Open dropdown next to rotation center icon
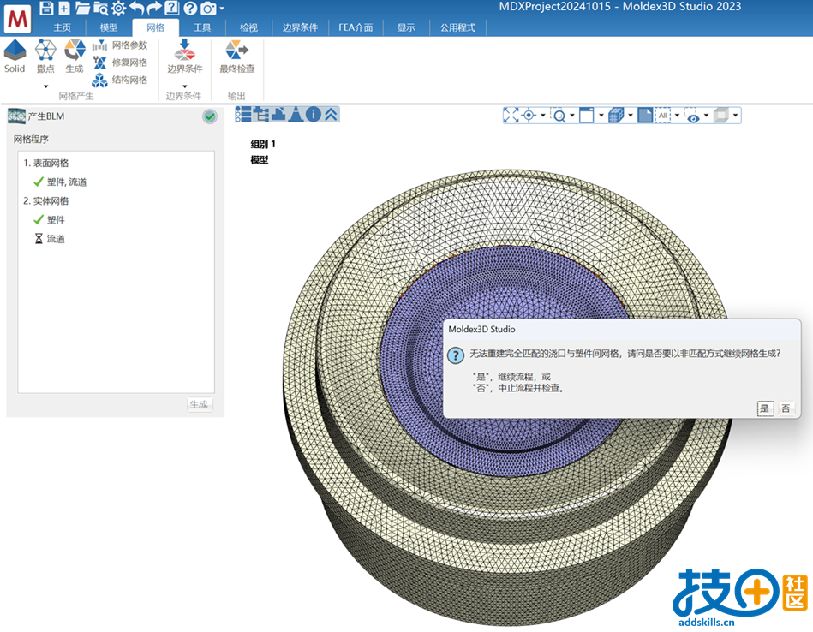The height and width of the screenshot is (632, 813). [x=543, y=115]
